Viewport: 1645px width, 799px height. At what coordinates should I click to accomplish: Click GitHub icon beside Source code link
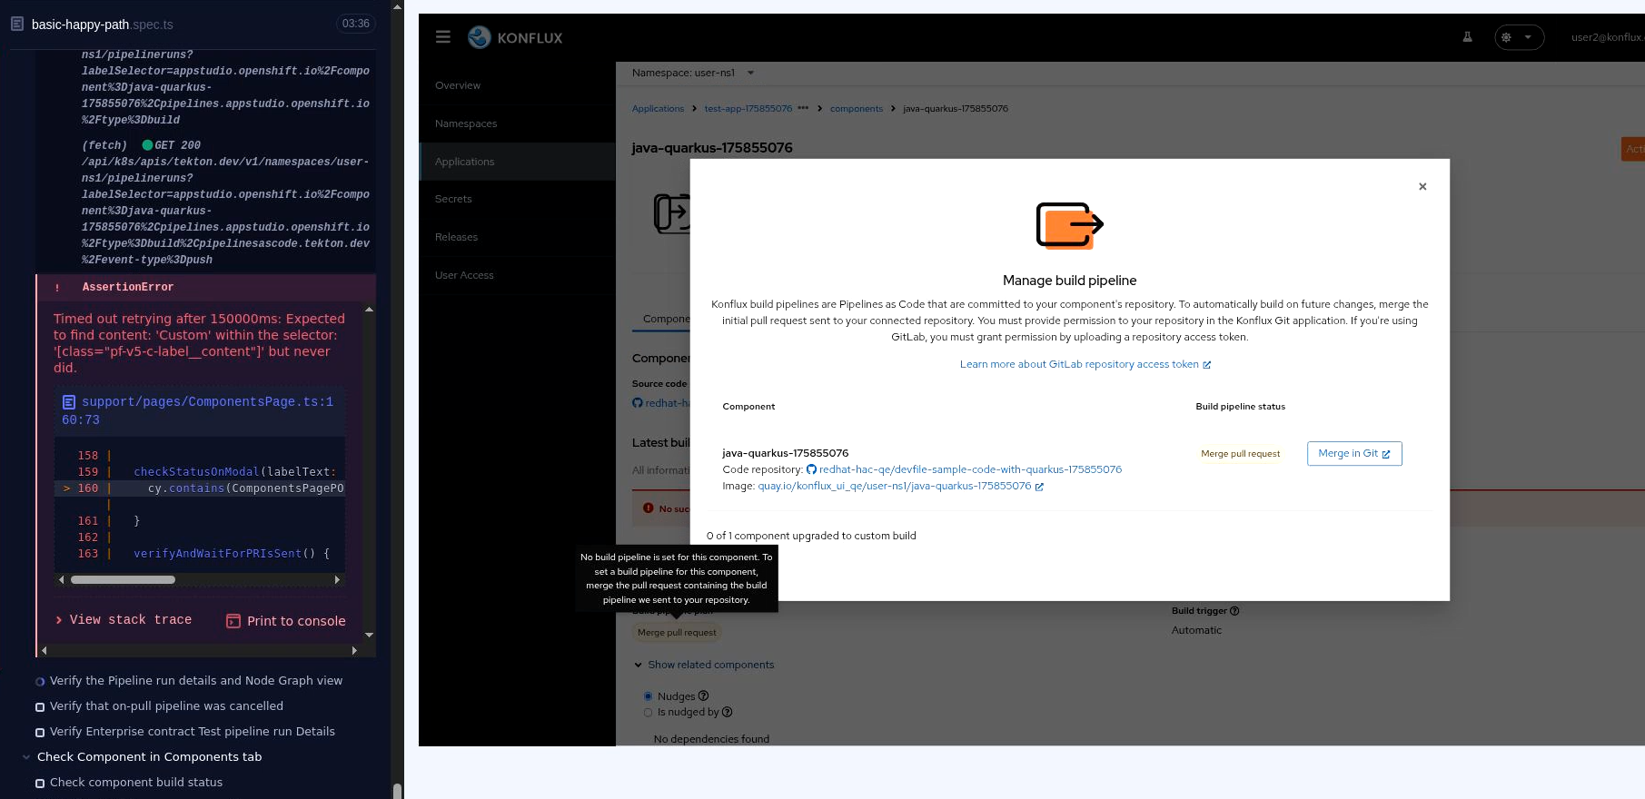coord(638,403)
